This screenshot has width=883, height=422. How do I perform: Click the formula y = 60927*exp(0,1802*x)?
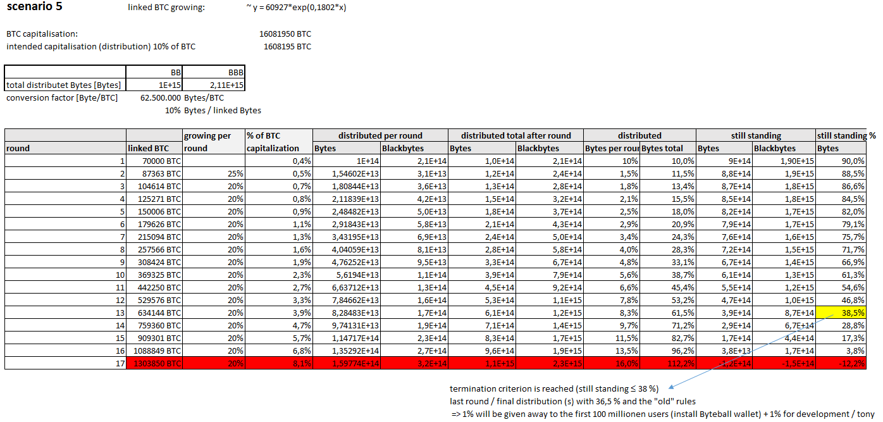pyautogui.click(x=297, y=8)
